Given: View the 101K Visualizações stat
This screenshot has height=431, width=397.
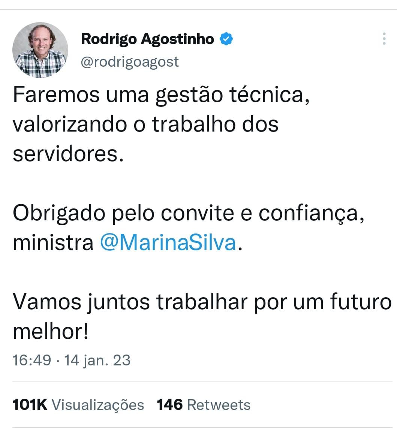Looking at the screenshot, I should tap(78, 405).
